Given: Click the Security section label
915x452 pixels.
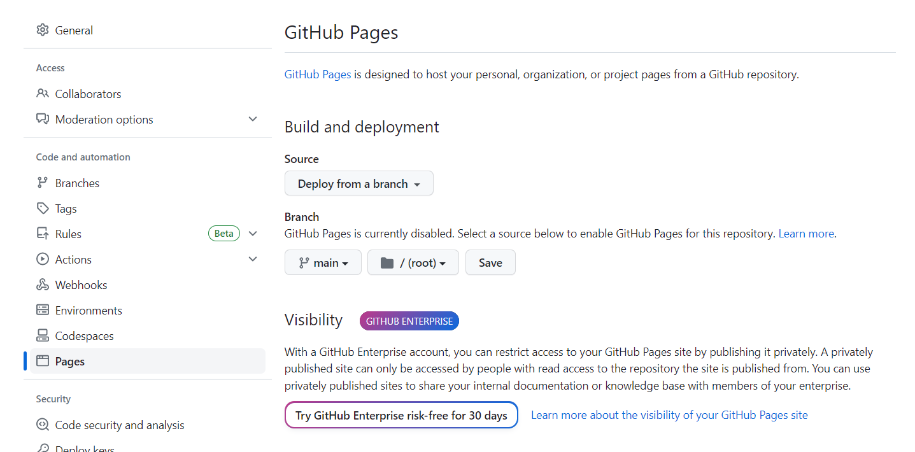Looking at the screenshot, I should [53, 399].
